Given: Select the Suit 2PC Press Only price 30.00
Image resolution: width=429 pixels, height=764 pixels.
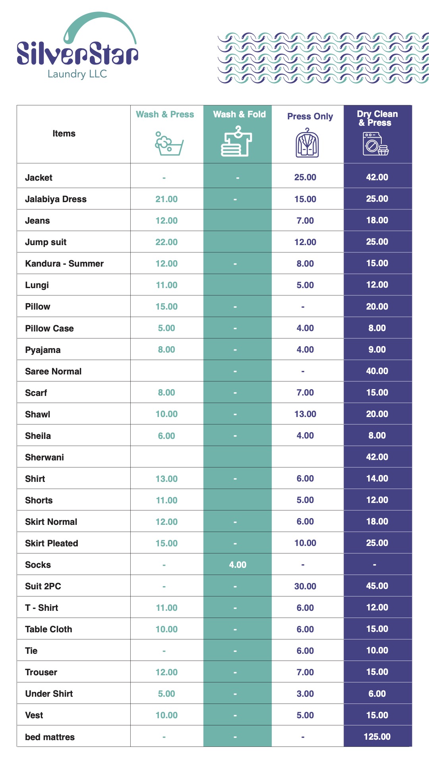Looking at the screenshot, I should [x=305, y=586].
